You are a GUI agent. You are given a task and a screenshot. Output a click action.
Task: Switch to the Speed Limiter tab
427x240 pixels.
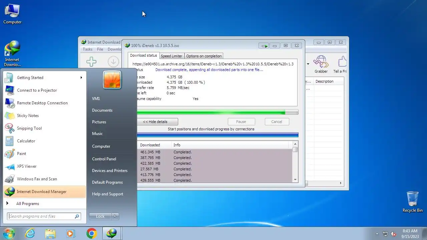coord(171,56)
